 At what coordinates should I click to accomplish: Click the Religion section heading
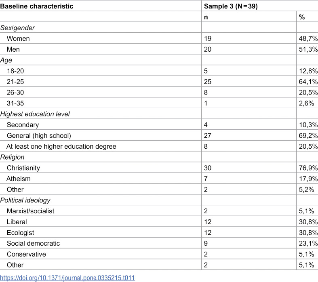(x=12, y=157)
